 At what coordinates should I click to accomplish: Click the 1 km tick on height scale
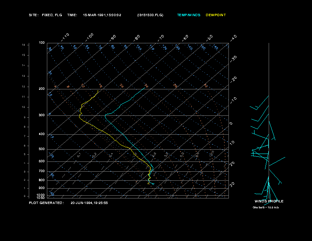(x=25, y=188)
